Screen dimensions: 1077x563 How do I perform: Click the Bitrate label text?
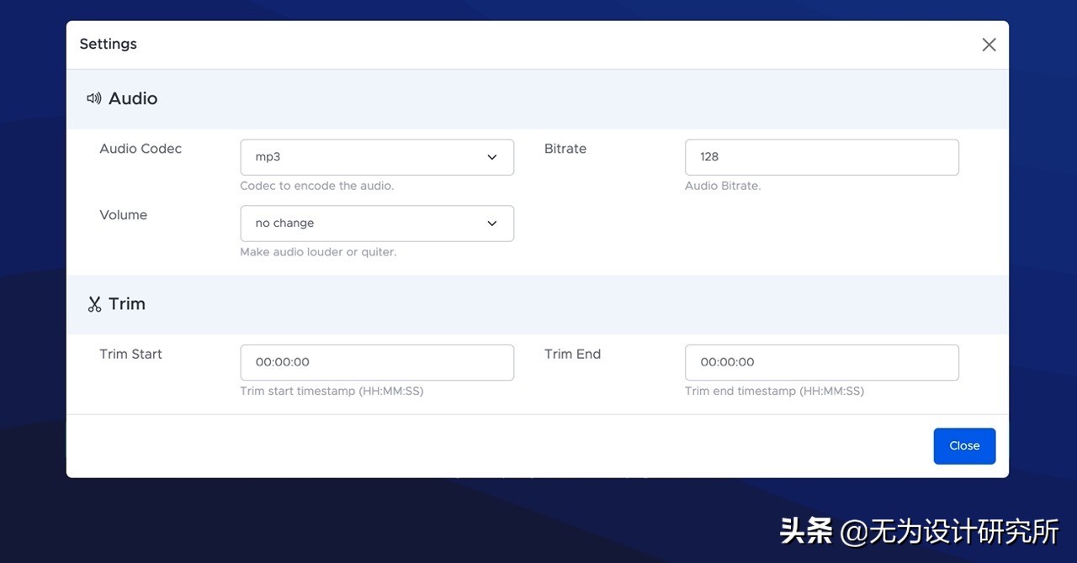coord(565,149)
